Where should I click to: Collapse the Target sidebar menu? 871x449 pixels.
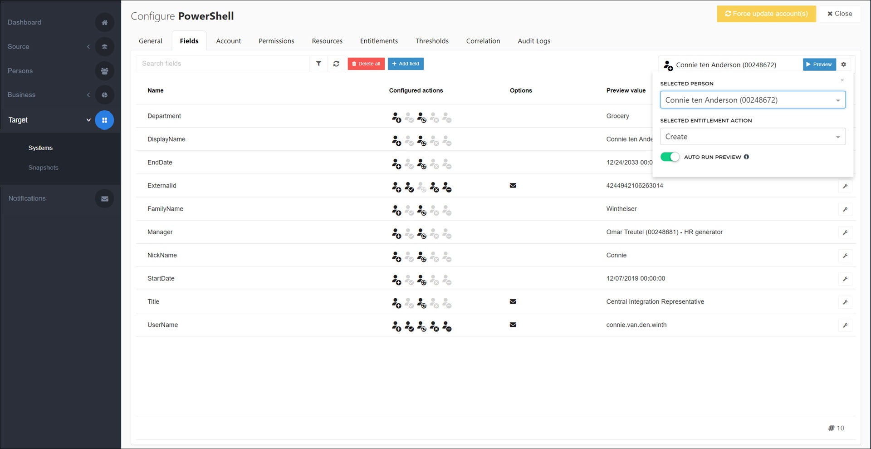(x=88, y=120)
